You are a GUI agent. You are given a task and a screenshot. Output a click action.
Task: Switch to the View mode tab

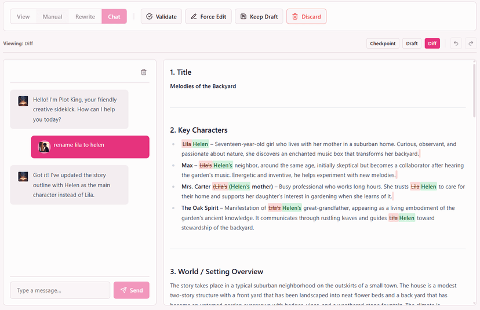(x=23, y=17)
